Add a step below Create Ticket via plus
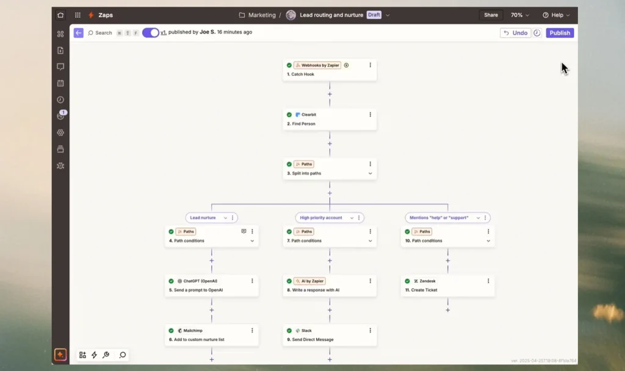Image resolution: width=625 pixels, height=371 pixels. [447, 310]
